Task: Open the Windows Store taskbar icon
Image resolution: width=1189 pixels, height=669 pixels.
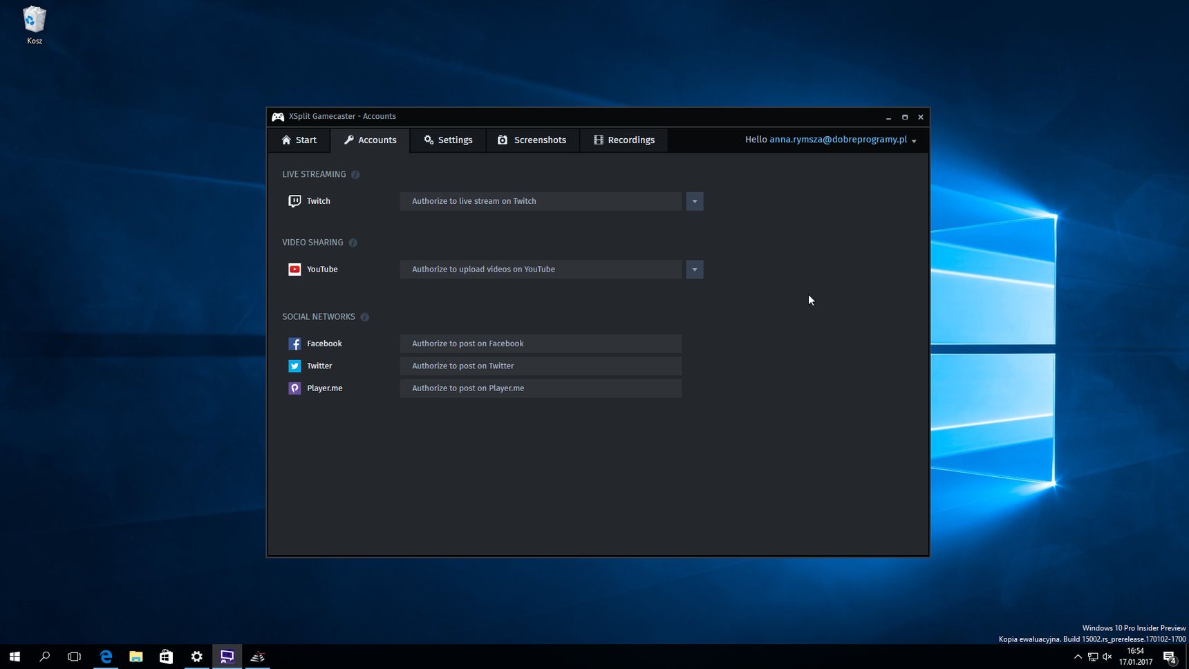Action: click(x=167, y=657)
